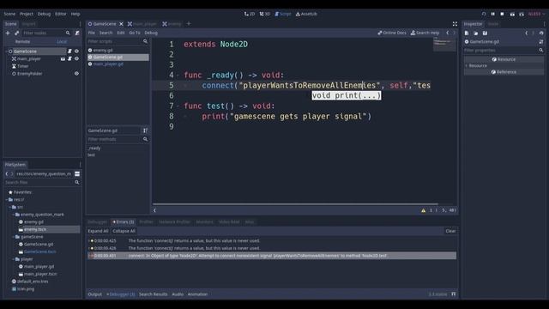This screenshot has height=309, width=549.
Task: Expand bottom panel icon
Action: [454, 294]
